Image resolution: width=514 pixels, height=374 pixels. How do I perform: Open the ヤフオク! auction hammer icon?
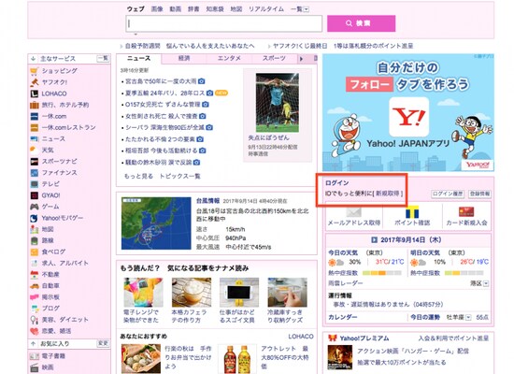(34, 82)
